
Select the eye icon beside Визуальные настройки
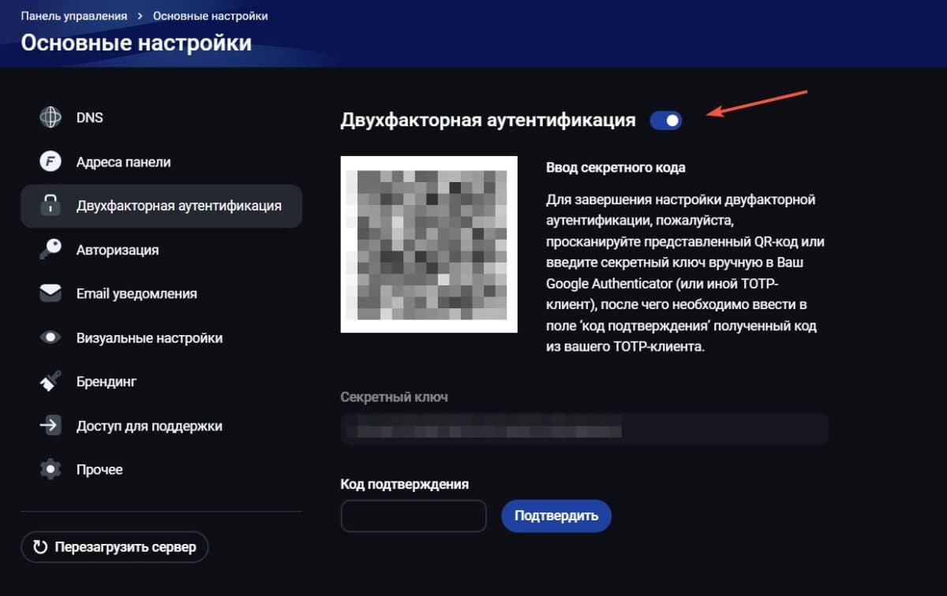coord(51,337)
